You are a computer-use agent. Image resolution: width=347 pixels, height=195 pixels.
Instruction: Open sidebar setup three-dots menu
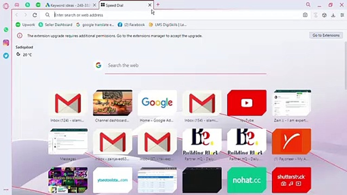point(6,190)
